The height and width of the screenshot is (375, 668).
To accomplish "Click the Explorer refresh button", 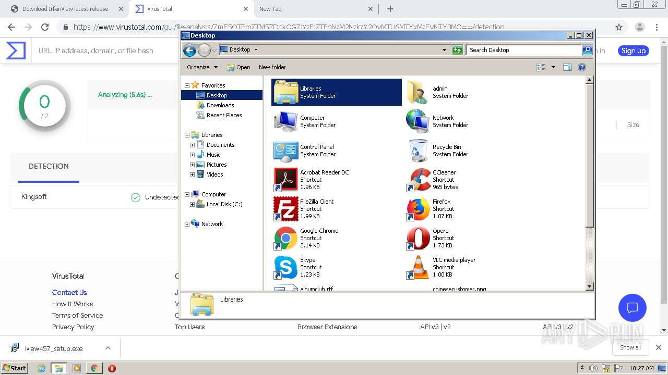I will [457, 50].
